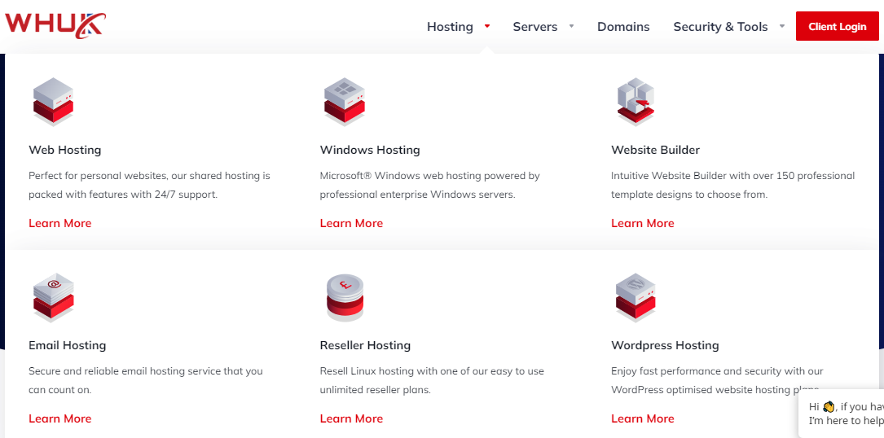Expand the Security & Tools dropdown arrow
Viewport: 884px width, 438px height.
[782, 26]
